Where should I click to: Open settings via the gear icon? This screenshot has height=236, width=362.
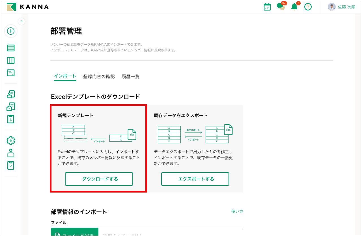point(10,140)
